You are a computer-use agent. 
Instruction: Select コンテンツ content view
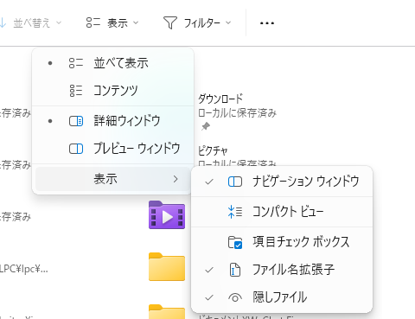(x=112, y=91)
